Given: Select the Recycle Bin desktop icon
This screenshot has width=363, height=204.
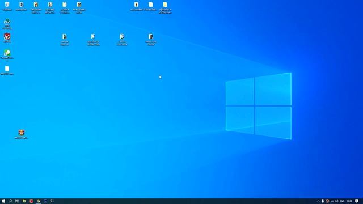Looking at the screenshot, I should (x=7, y=6).
